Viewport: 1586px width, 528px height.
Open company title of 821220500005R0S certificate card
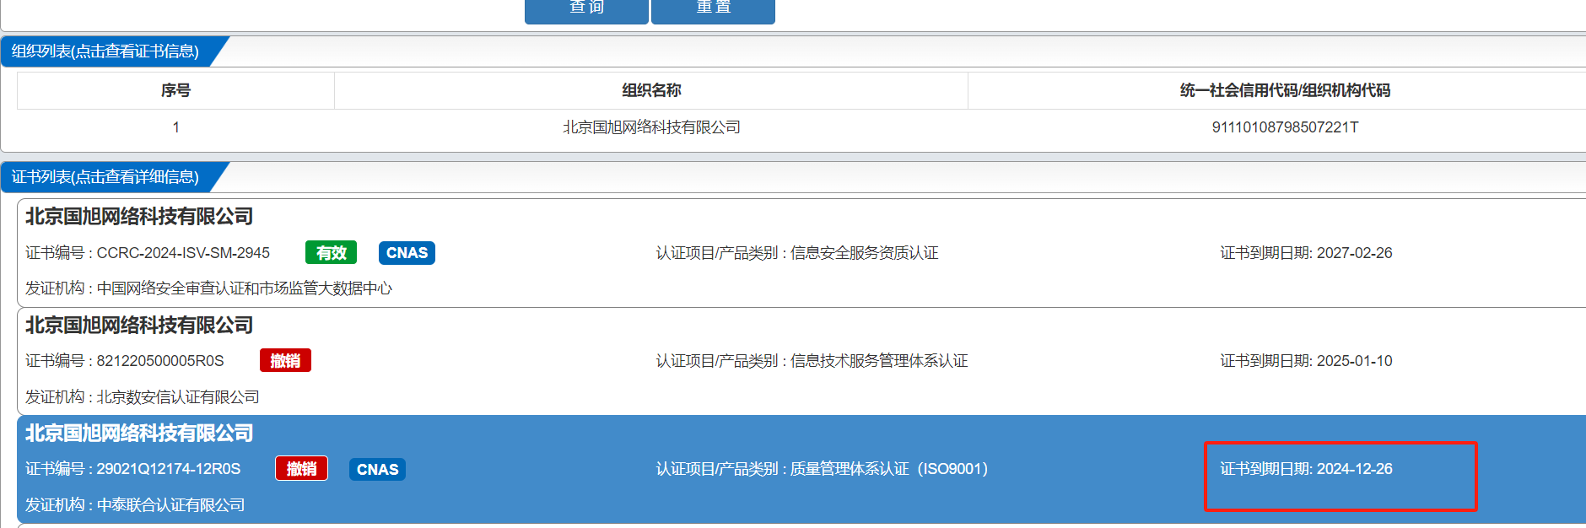point(139,326)
